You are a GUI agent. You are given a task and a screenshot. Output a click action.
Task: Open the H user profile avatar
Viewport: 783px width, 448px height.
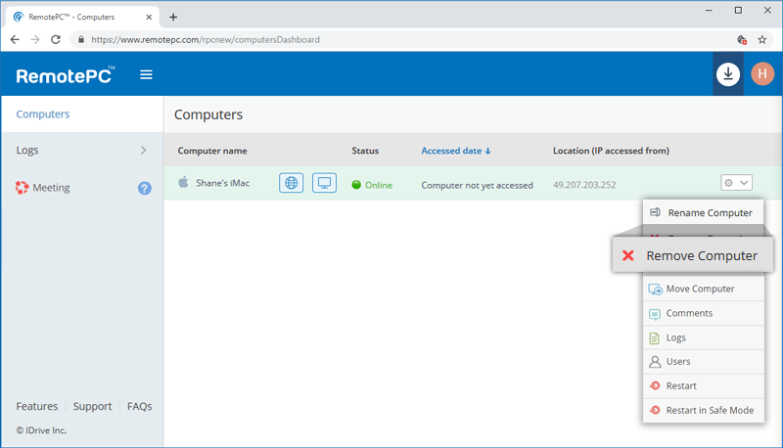pos(762,73)
